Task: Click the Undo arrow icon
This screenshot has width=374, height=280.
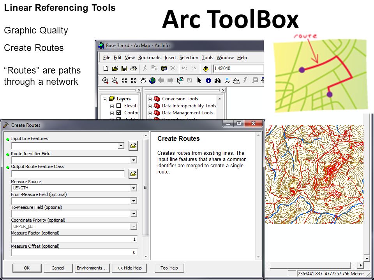Action: pyautogui.click(x=184, y=68)
